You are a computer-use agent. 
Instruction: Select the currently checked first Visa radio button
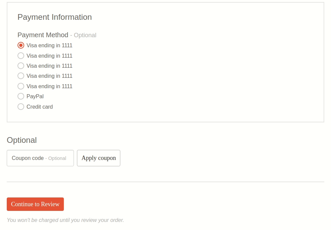tap(21, 46)
